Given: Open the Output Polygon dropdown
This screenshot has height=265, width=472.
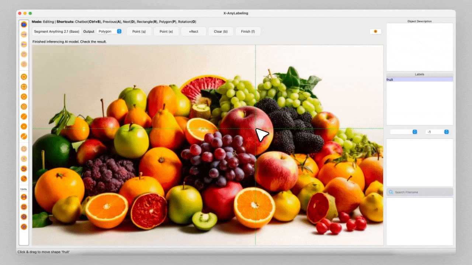Looking at the screenshot, I should (x=110, y=32).
